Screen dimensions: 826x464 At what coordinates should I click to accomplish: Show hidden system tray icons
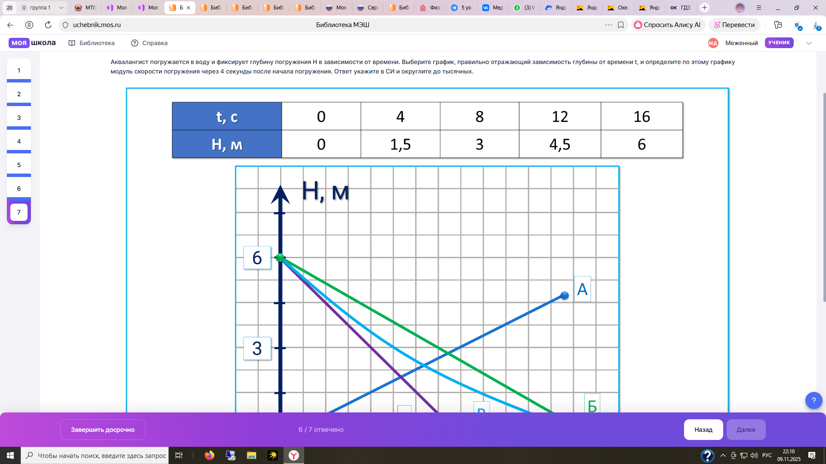[x=723, y=455]
